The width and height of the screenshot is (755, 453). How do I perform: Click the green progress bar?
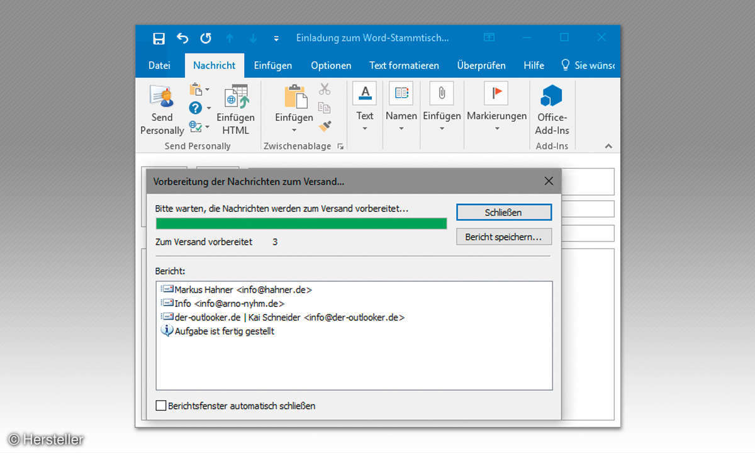click(301, 223)
